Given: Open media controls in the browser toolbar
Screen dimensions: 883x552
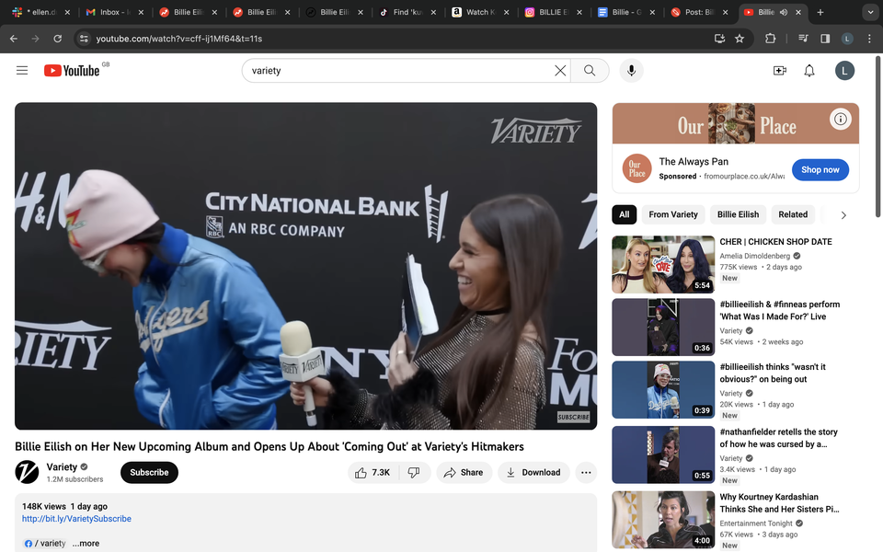Looking at the screenshot, I should click(804, 39).
